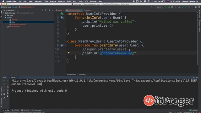Select the MainKt tab in Run panel
Image resolution: width=201 pixels, height=113 pixels.
[x=13, y=78]
